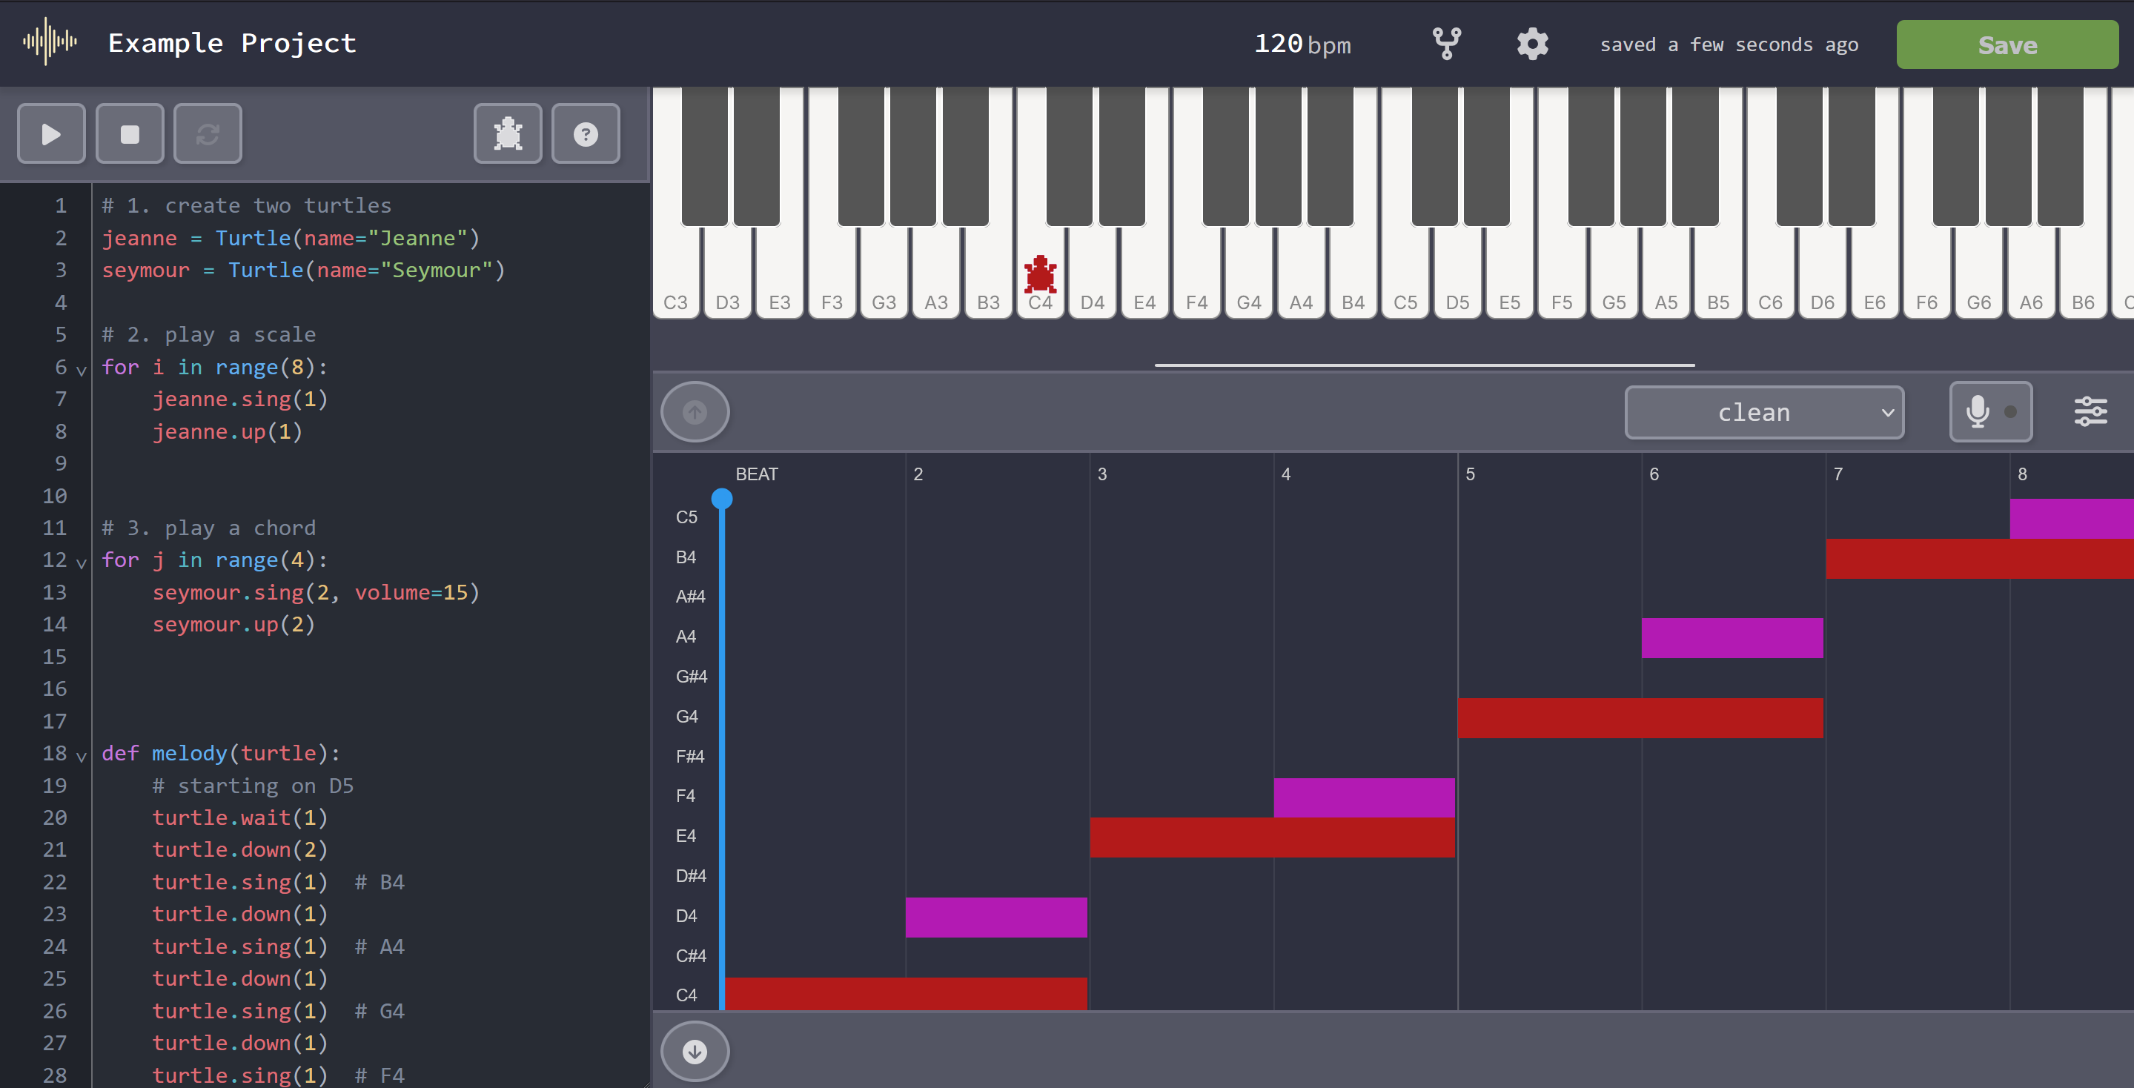This screenshot has width=2134, height=1088.
Task: Click the Example Project title
Action: click(x=232, y=43)
